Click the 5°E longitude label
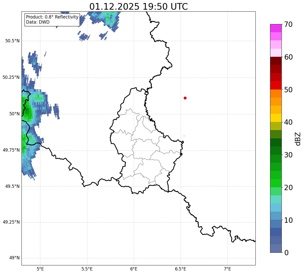This screenshot has width=304, height=274. [40, 269]
